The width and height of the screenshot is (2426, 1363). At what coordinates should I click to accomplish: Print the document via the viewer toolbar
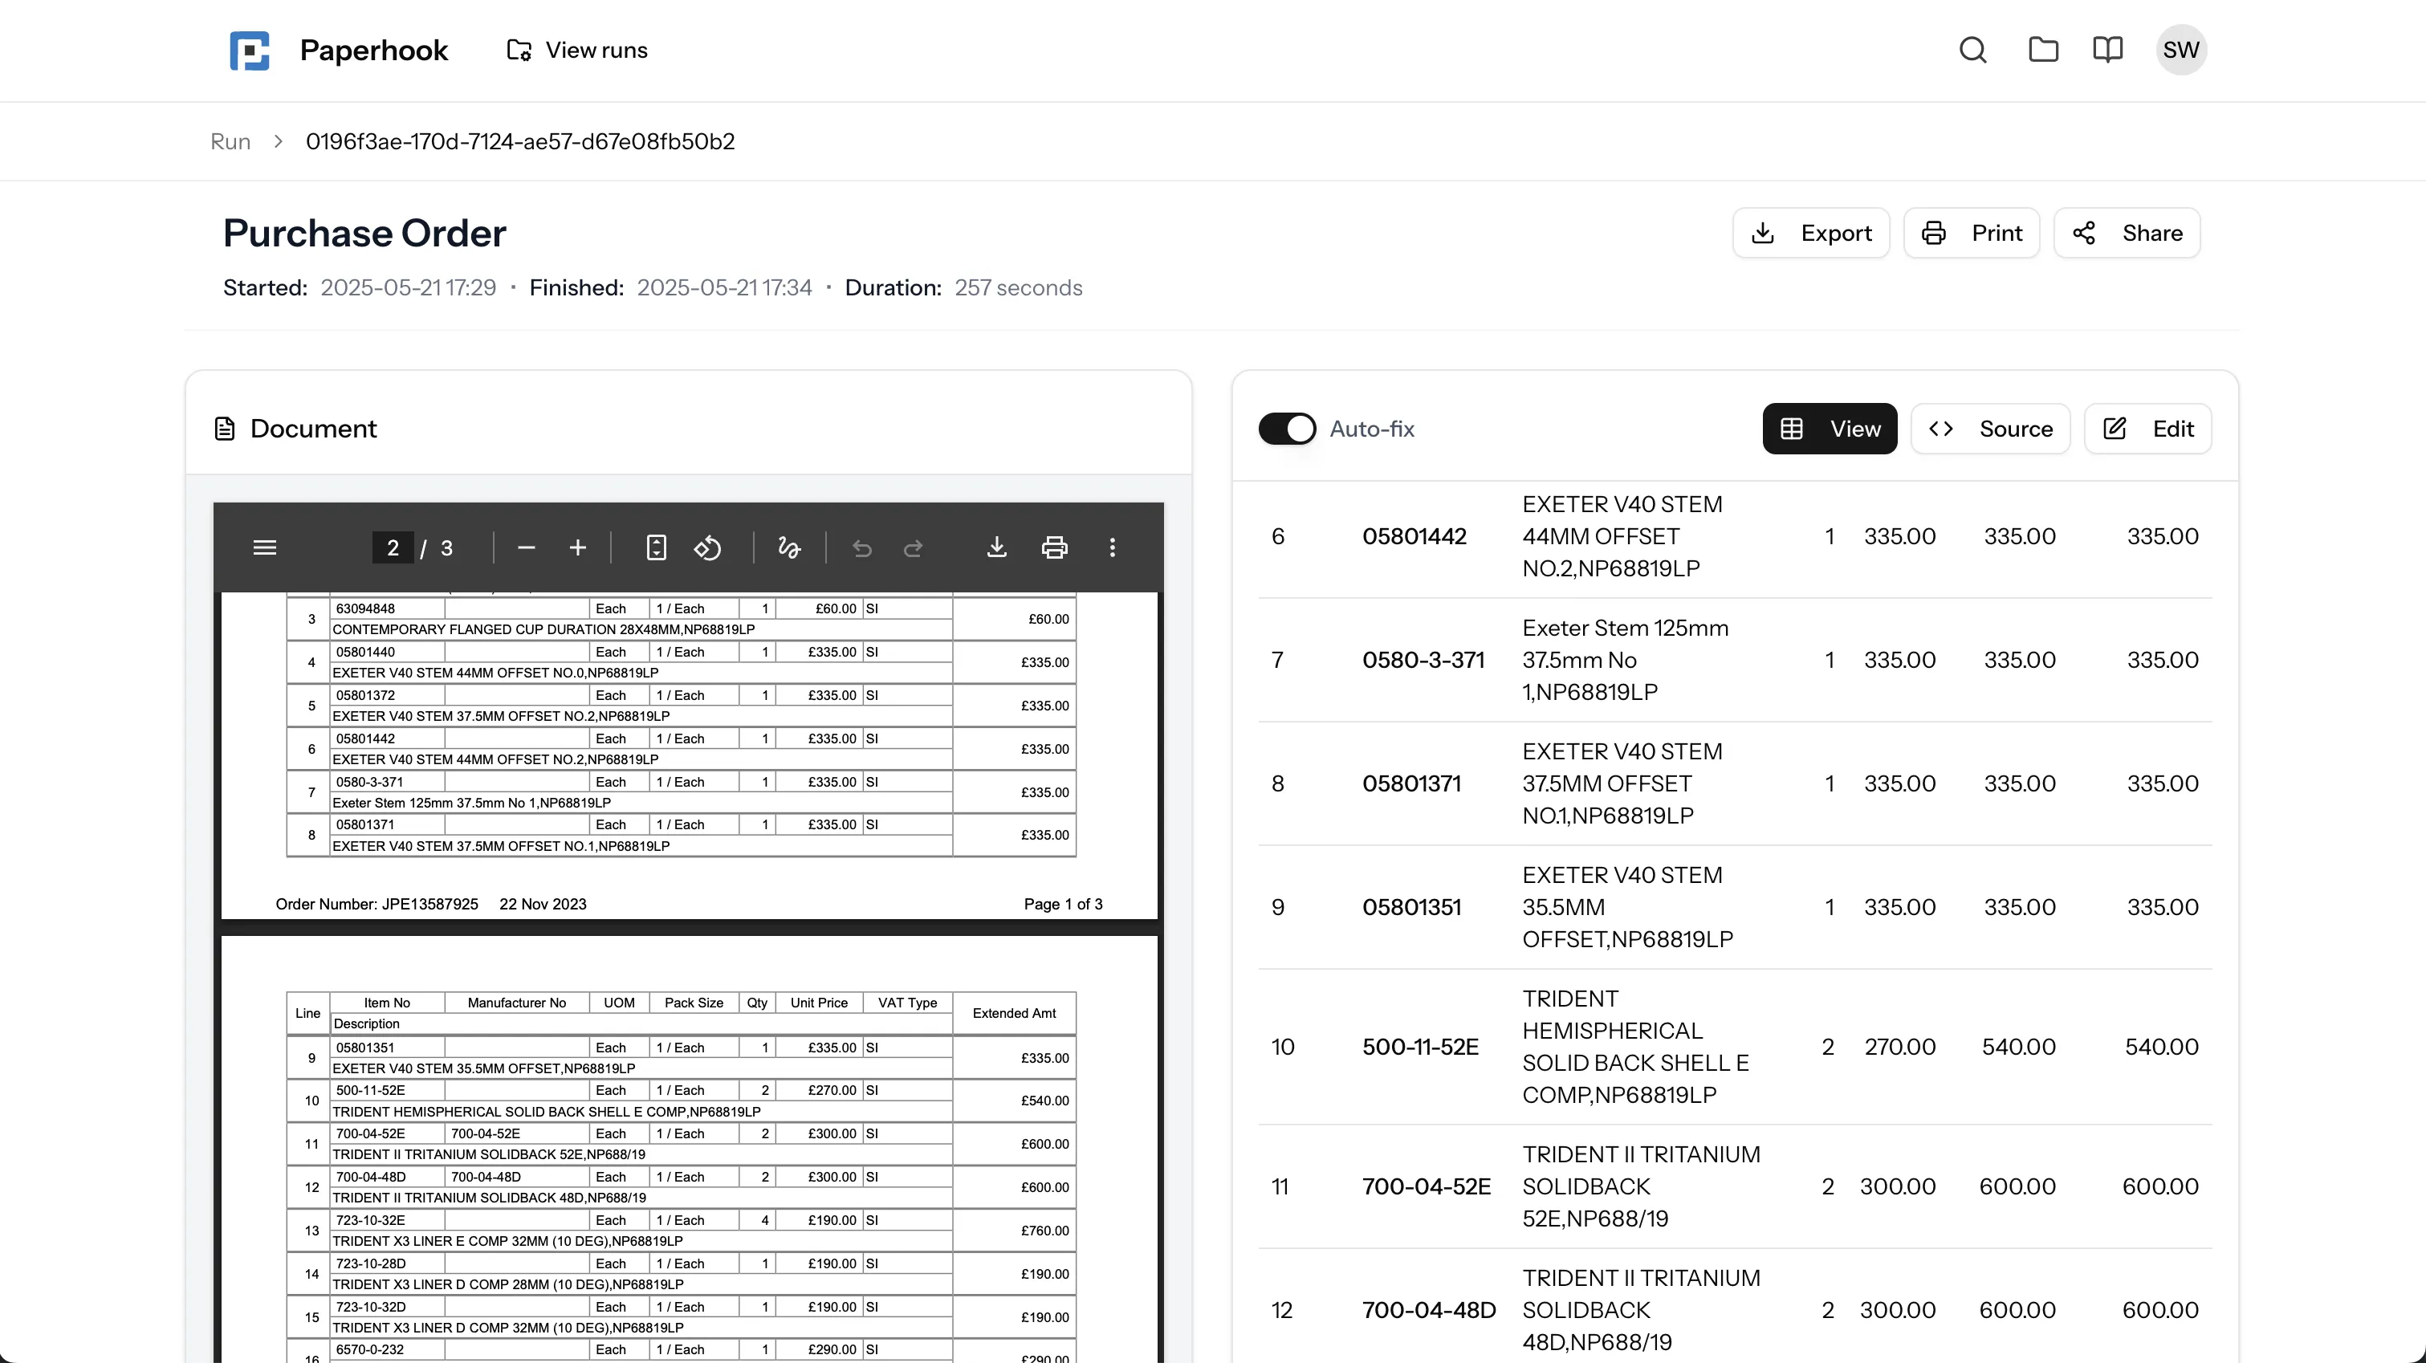(x=1055, y=547)
